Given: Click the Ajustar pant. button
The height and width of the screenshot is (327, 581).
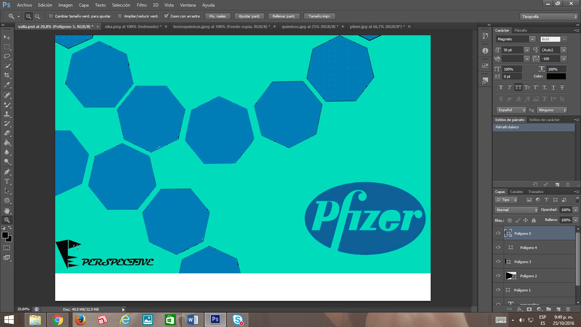Looking at the screenshot, I should tap(249, 16).
